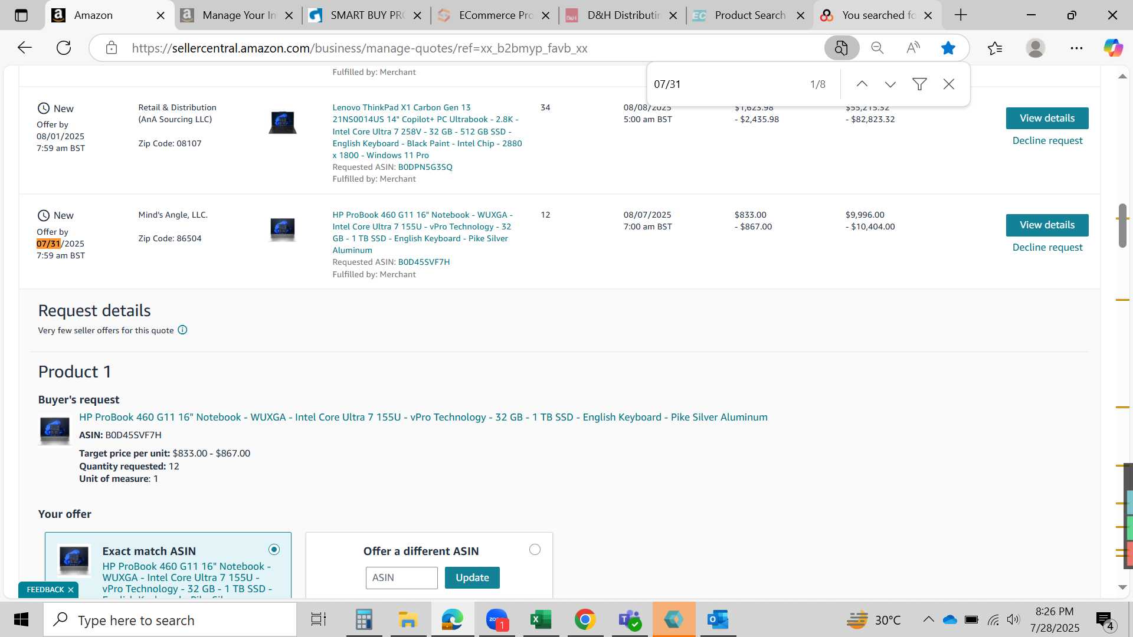Screen dimensions: 1133x637
Task: Open the notification center icon
Action: (1104, 620)
